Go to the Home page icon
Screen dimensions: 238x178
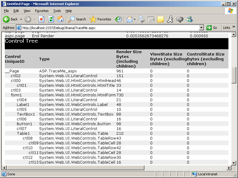60,19
